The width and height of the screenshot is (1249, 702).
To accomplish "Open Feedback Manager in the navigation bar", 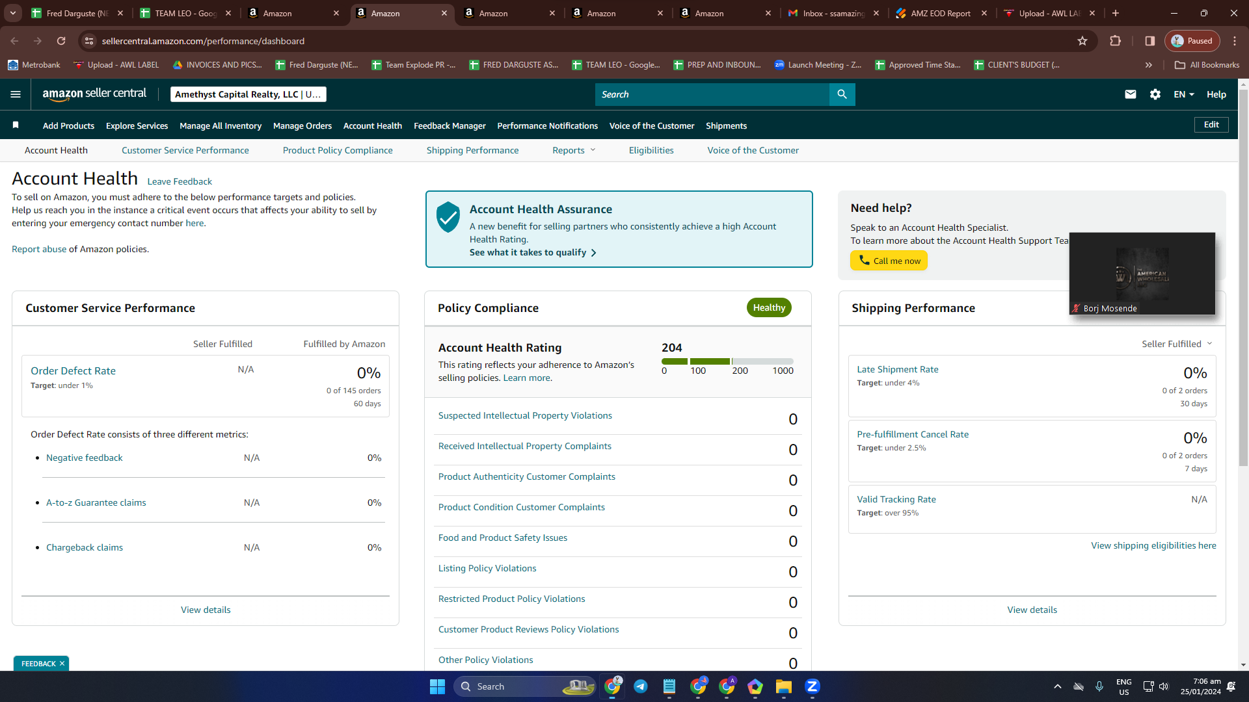I will click(450, 125).
